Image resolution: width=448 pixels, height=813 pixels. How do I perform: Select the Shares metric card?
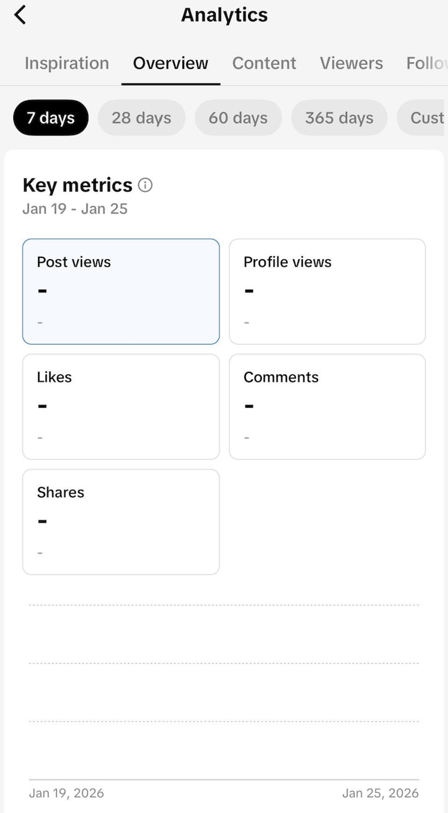121,522
